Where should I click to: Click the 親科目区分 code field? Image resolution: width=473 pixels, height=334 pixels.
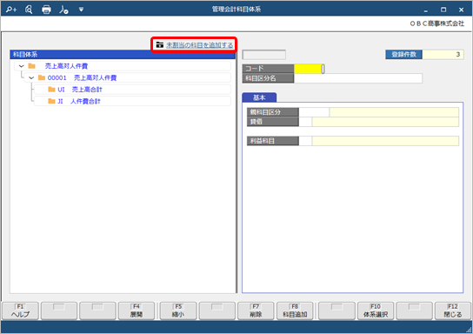[x=314, y=112]
